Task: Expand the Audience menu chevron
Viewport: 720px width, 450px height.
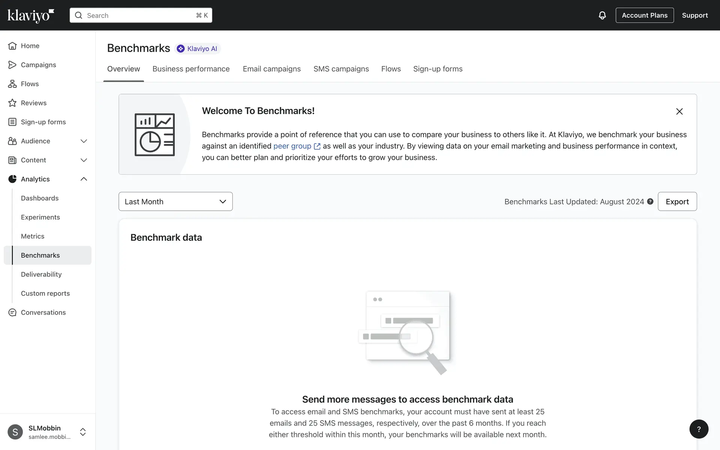Action: coord(84,141)
